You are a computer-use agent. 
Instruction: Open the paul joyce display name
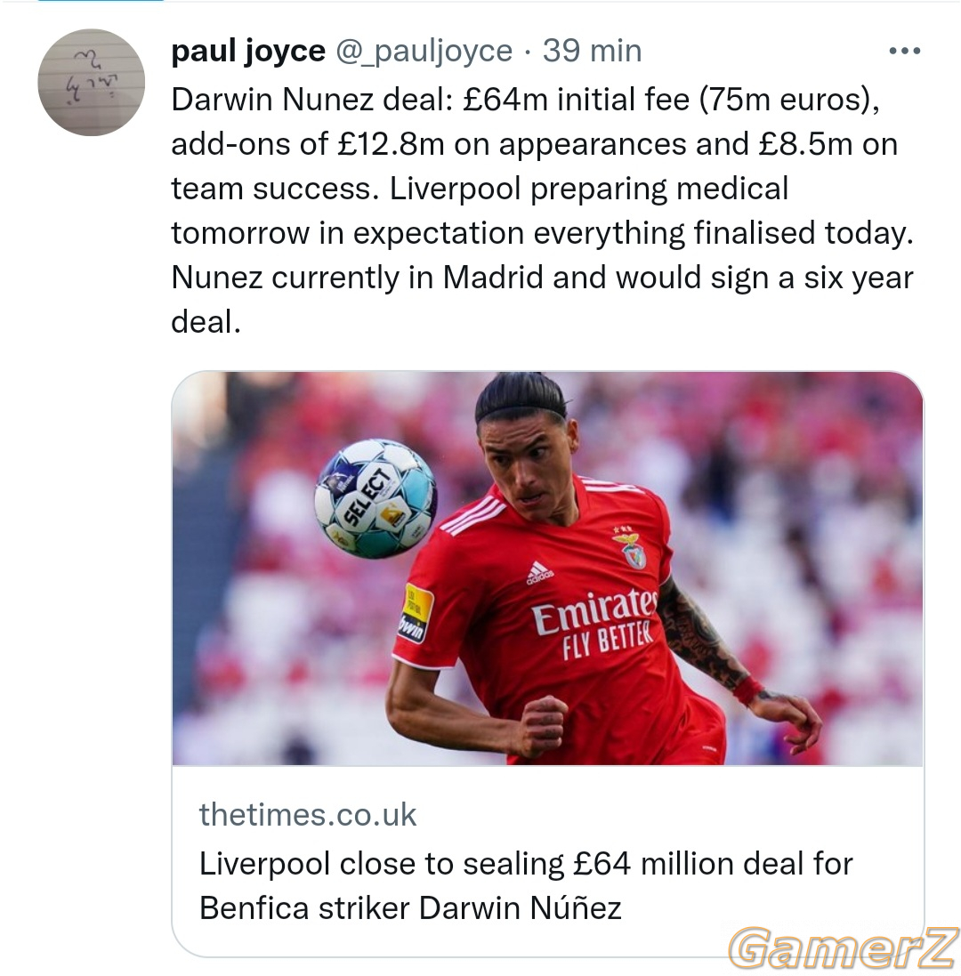(x=247, y=51)
